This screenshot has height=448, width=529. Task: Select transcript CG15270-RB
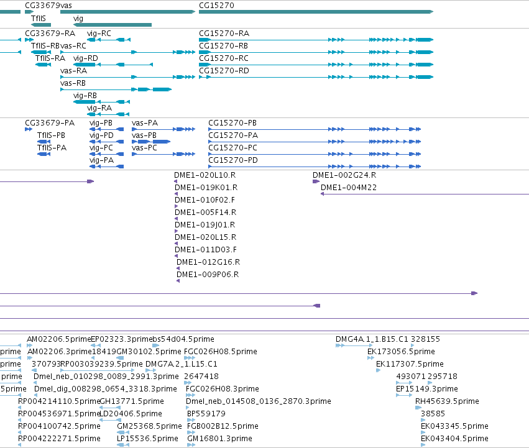[223, 46]
